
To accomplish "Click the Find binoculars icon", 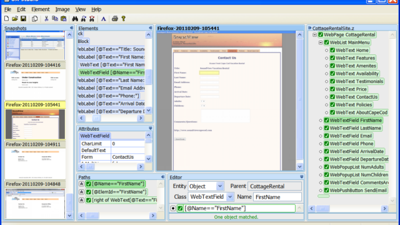I will pos(75,19).
